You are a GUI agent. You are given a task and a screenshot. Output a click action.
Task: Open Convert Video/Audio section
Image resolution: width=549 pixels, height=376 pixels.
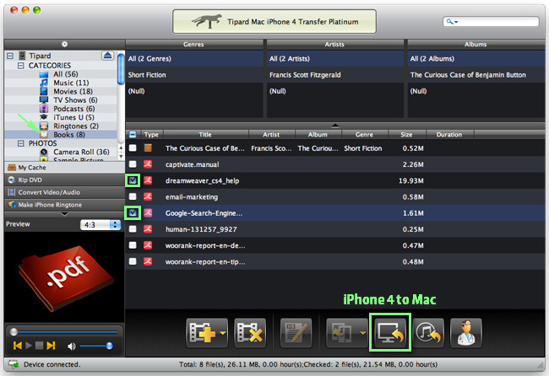(64, 192)
